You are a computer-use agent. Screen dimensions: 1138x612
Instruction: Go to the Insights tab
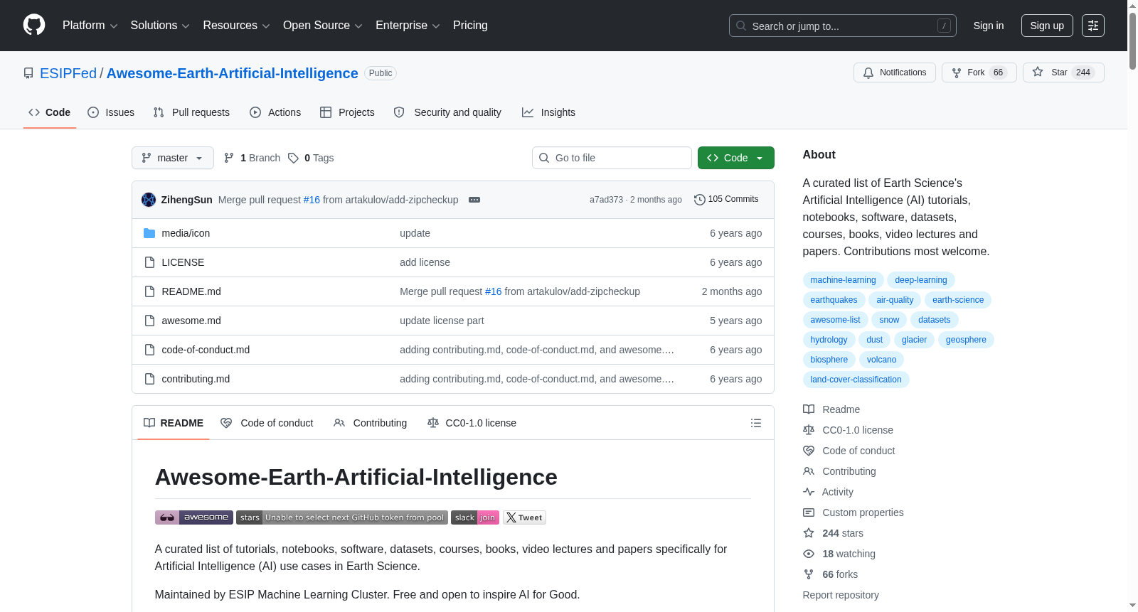click(x=548, y=112)
